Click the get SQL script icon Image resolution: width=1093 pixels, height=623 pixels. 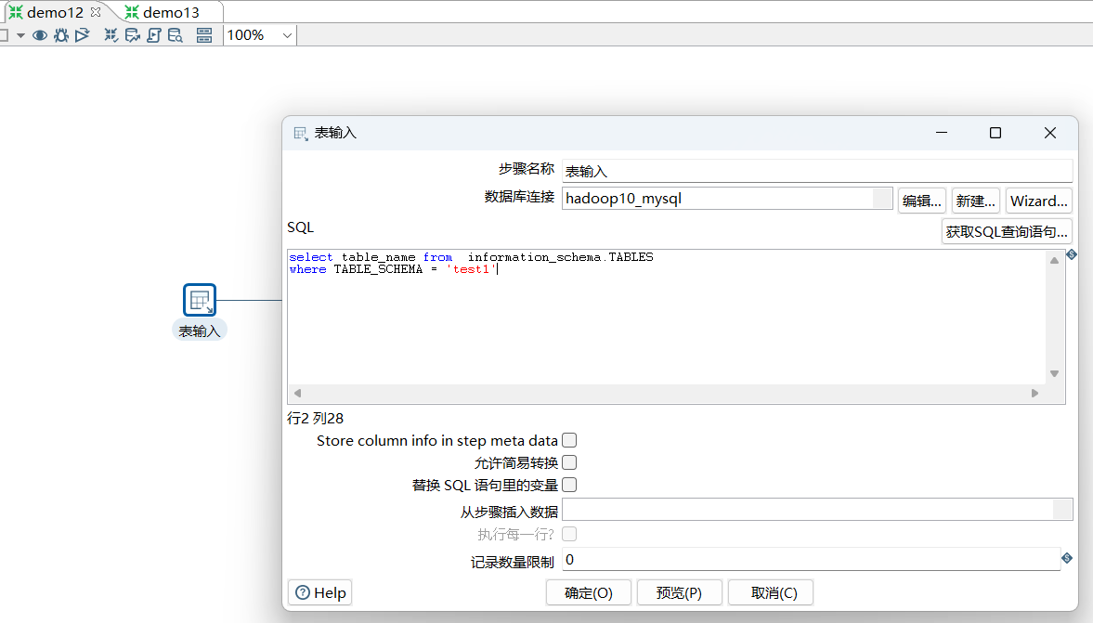154,35
